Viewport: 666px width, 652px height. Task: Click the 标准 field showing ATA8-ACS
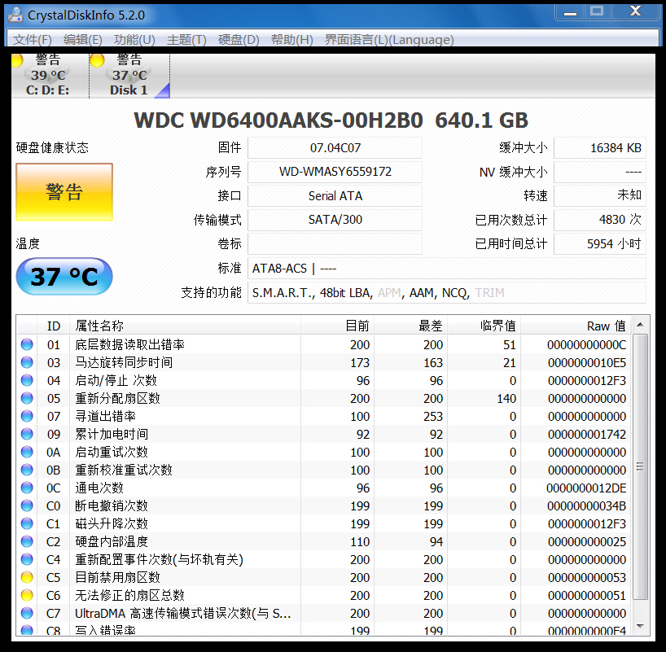(447, 269)
